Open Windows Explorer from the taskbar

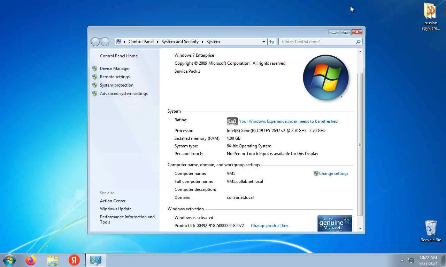(53, 260)
